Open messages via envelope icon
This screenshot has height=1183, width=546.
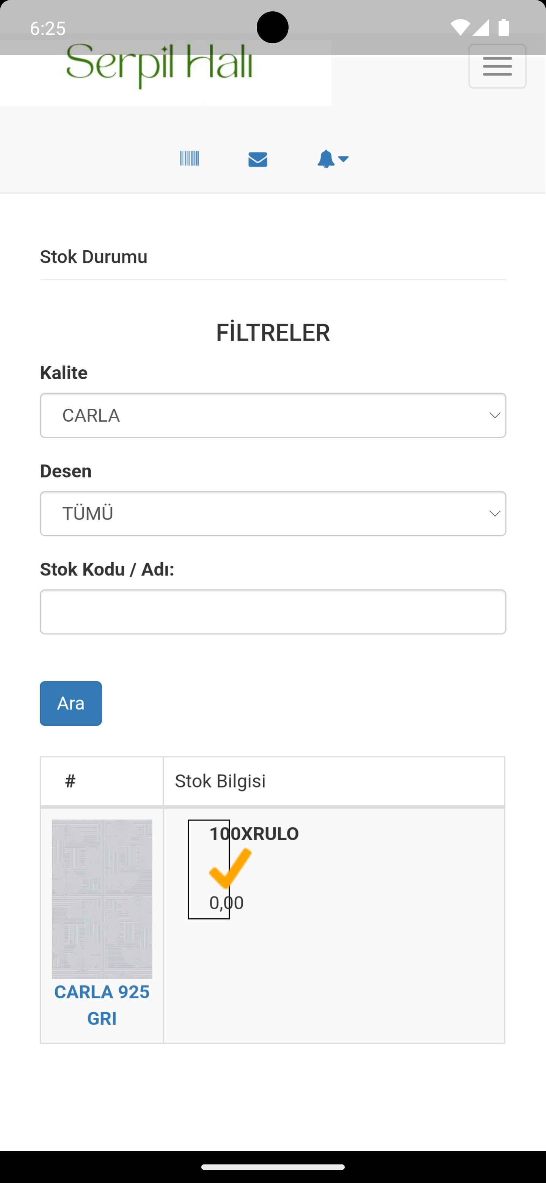[257, 159]
